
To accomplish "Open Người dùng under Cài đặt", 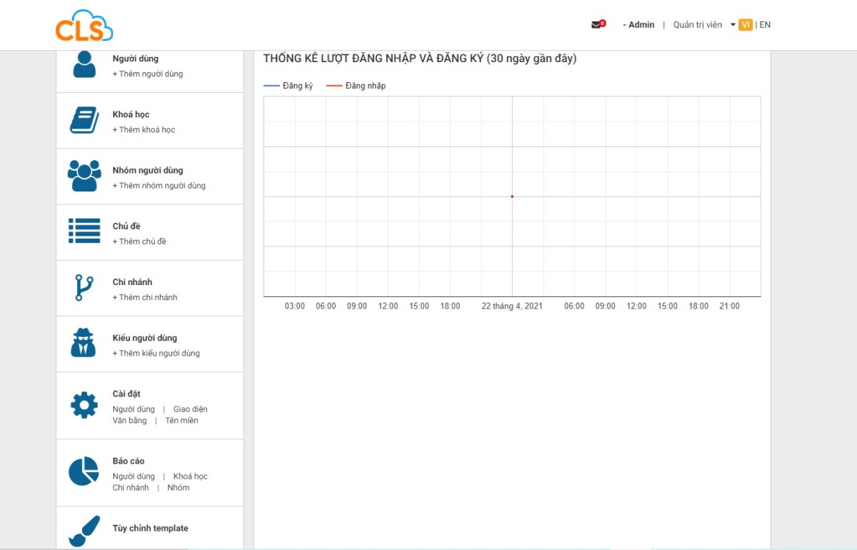I will [x=134, y=409].
